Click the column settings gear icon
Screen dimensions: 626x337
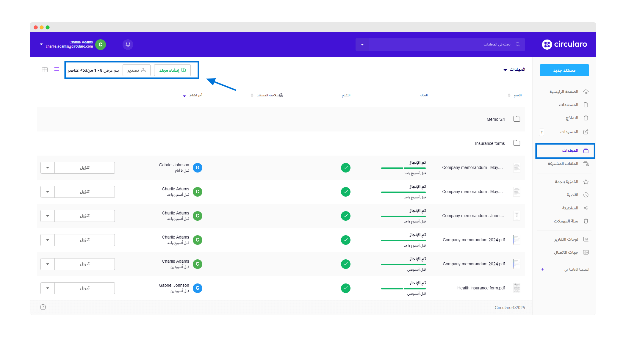click(x=281, y=95)
